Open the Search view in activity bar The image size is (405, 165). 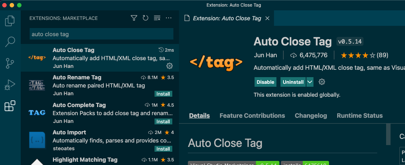(10, 42)
